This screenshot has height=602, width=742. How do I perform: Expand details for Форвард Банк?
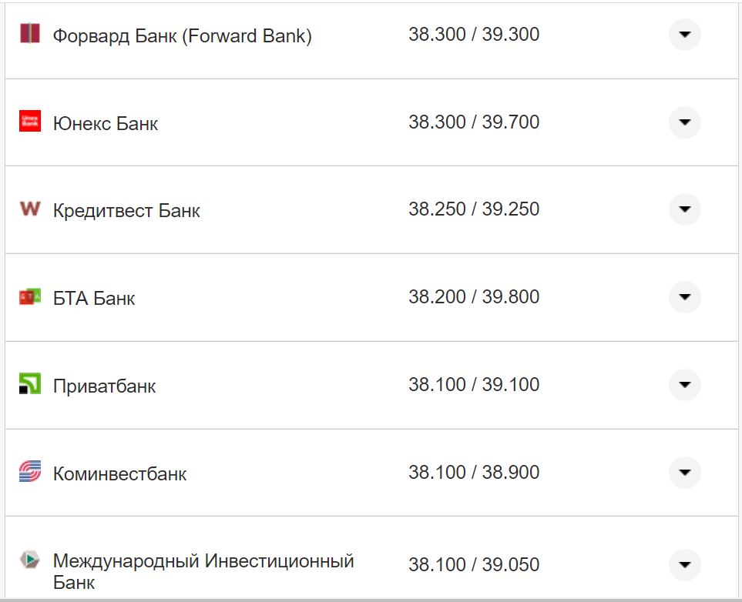tap(684, 35)
